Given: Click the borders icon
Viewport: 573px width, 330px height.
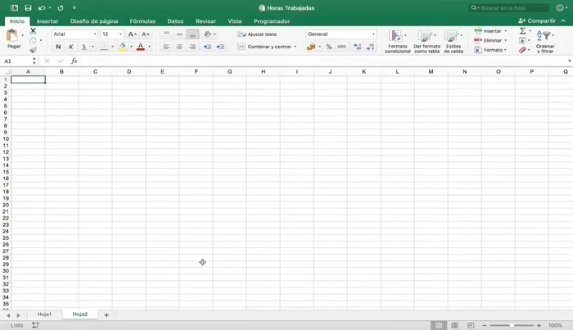Looking at the screenshot, I should 104,47.
